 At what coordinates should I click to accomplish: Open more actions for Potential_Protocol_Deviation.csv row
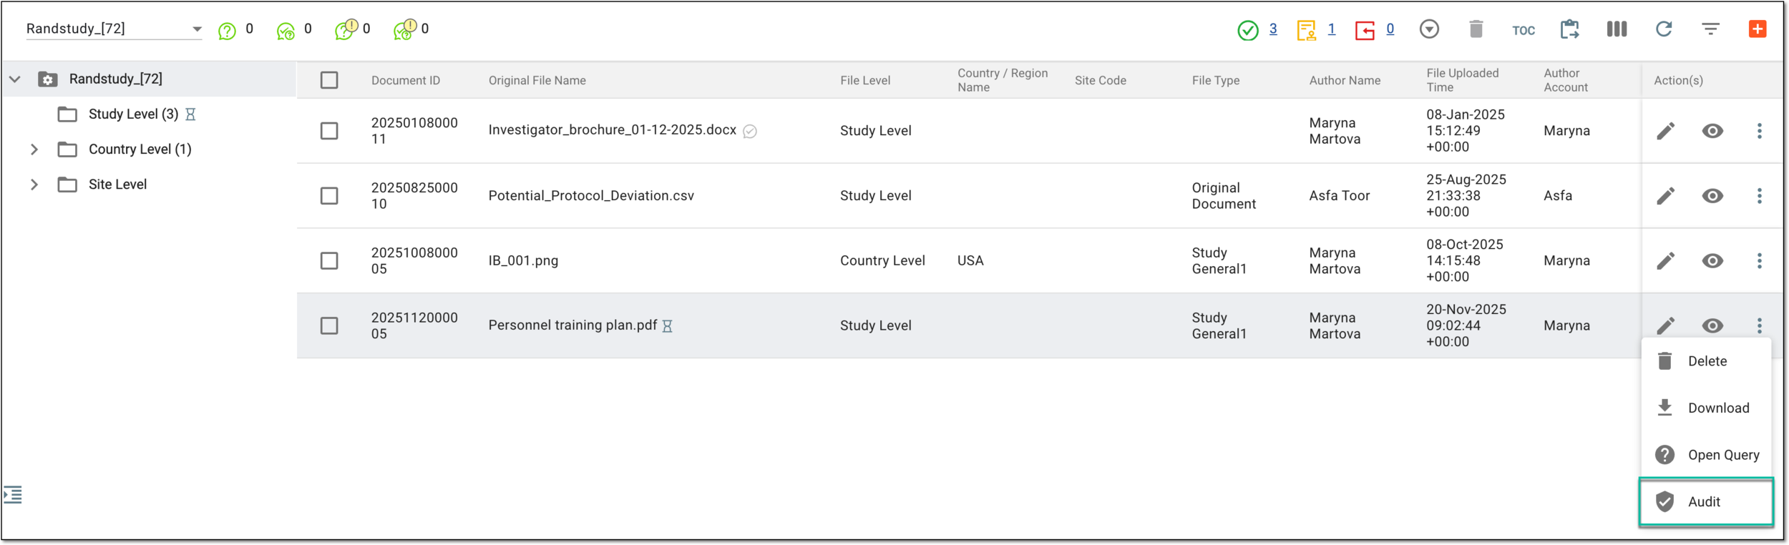[1760, 196]
